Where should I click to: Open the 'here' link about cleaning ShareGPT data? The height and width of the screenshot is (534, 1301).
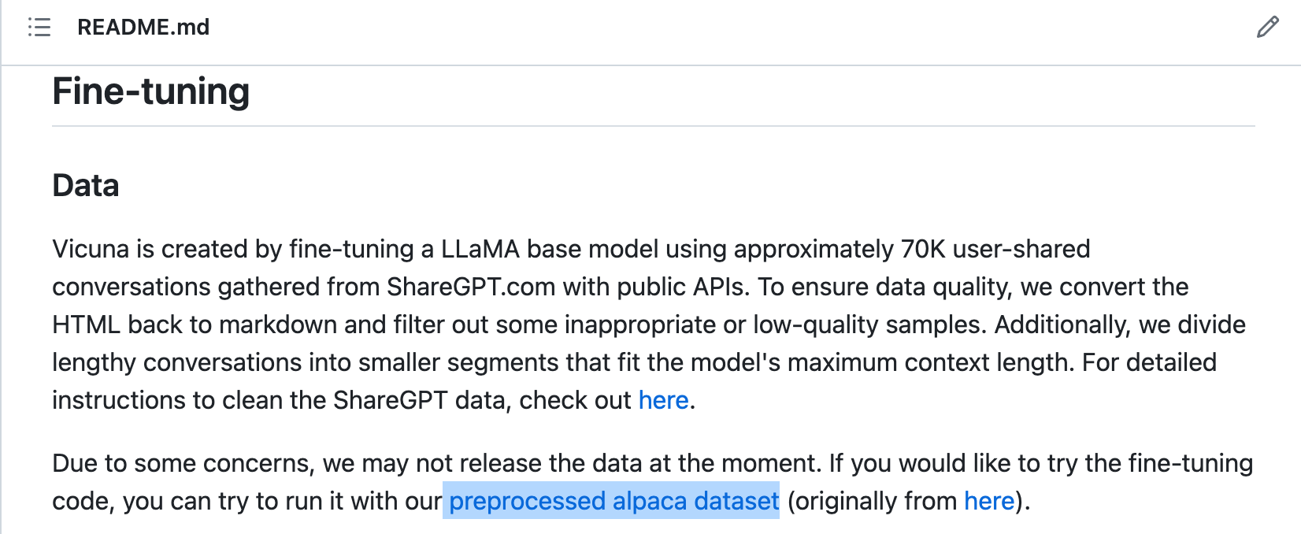663,400
